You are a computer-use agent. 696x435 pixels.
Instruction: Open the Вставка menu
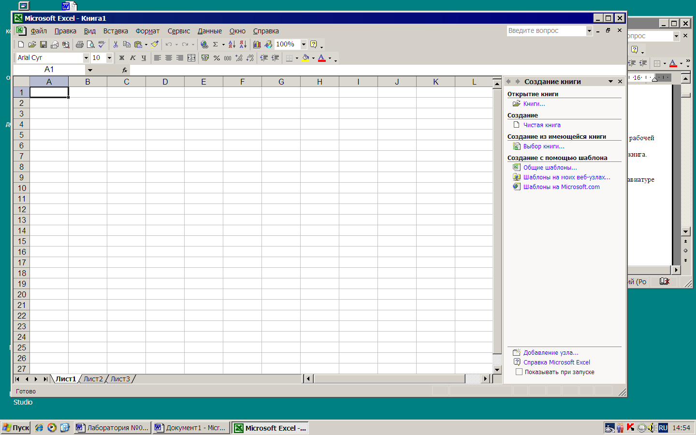pos(116,31)
